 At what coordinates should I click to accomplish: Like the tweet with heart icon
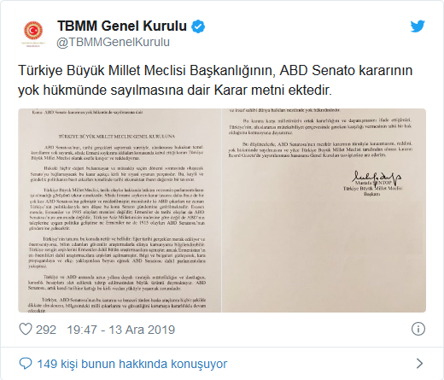pos(26,330)
